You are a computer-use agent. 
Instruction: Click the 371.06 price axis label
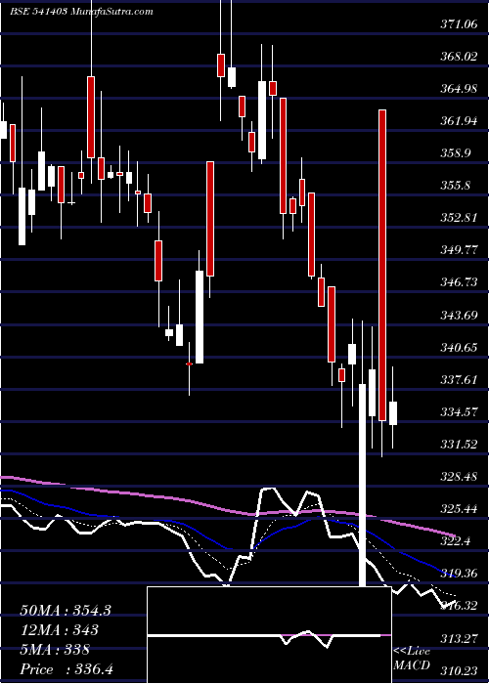[x=459, y=24]
